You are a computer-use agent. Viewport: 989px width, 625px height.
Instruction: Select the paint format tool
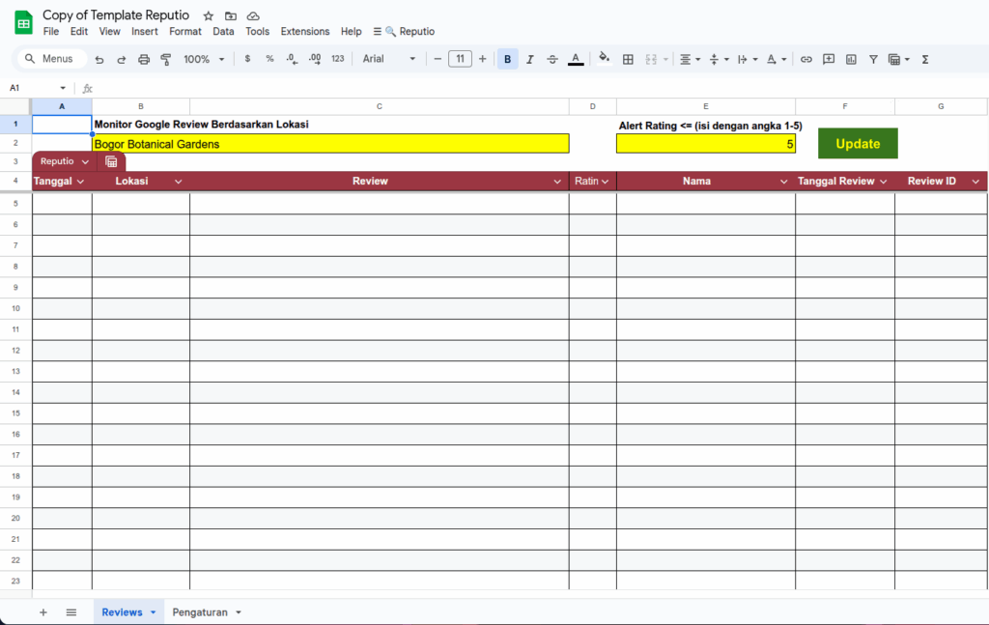165,59
